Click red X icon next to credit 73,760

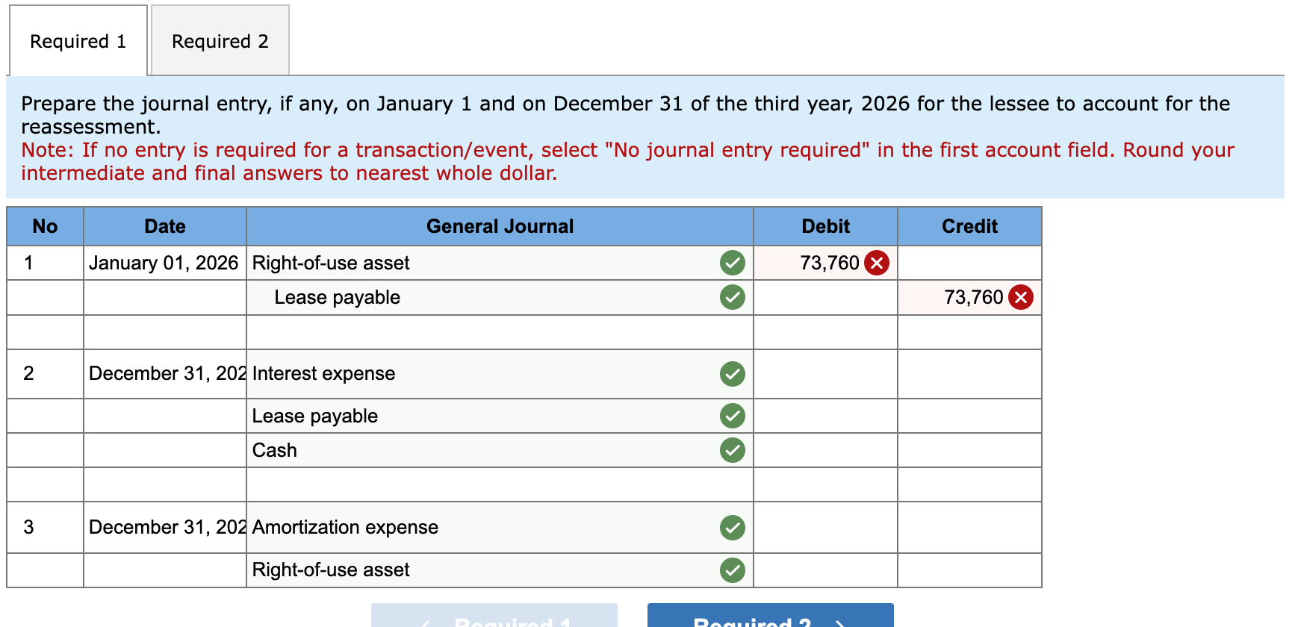point(1021,297)
